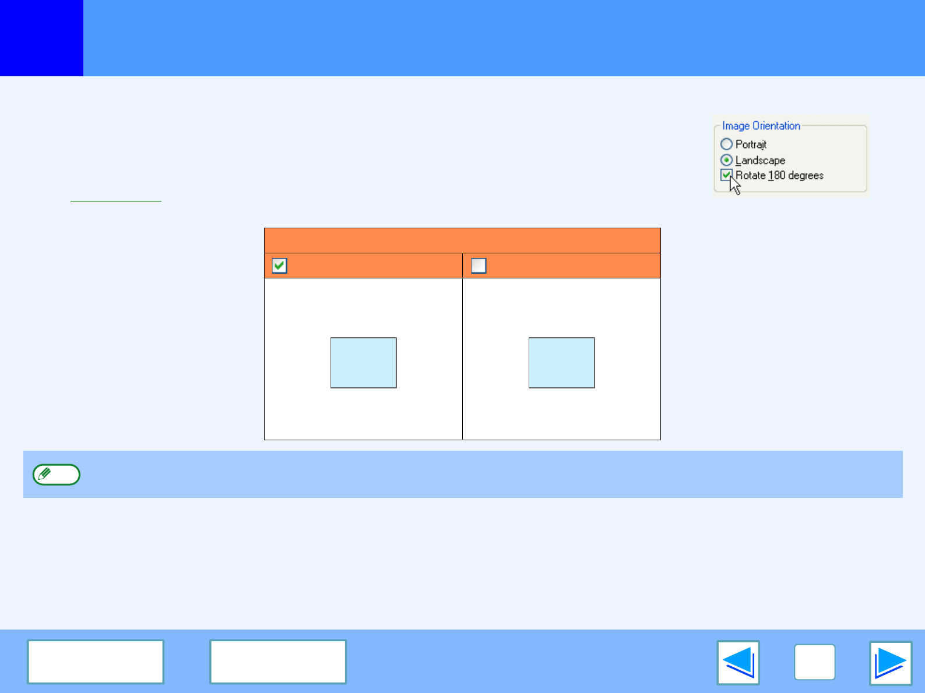Uncheck the green-checked box in table header
The width and height of the screenshot is (925, 693).
click(x=280, y=266)
